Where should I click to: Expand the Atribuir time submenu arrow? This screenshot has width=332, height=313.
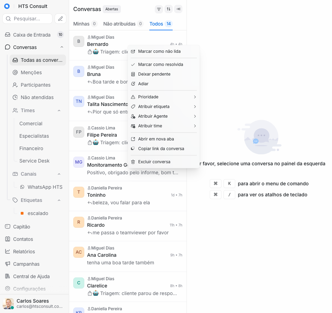point(195,126)
